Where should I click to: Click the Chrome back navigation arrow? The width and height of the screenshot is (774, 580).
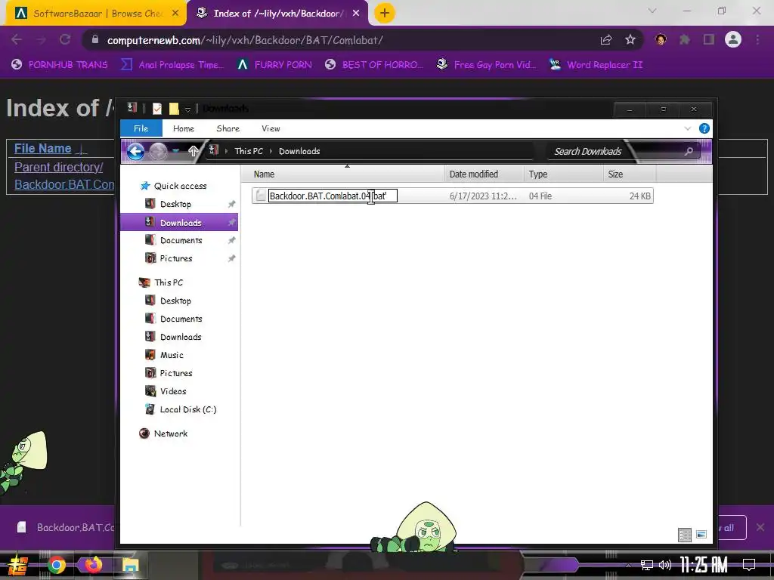pyautogui.click(x=17, y=39)
